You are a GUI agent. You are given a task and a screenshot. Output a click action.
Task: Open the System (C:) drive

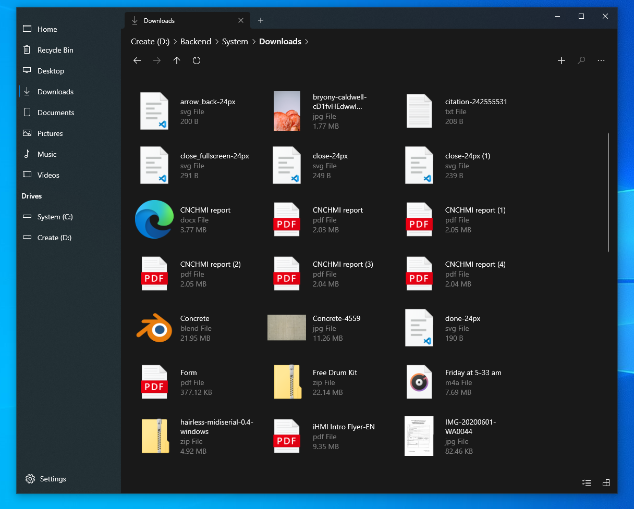(70, 217)
